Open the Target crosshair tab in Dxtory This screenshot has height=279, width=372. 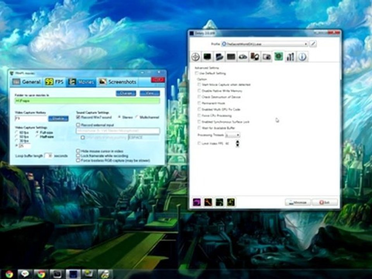[195, 57]
